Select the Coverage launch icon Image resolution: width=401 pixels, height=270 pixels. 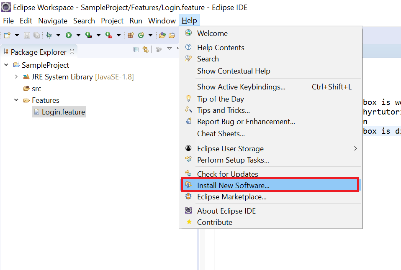88,35
